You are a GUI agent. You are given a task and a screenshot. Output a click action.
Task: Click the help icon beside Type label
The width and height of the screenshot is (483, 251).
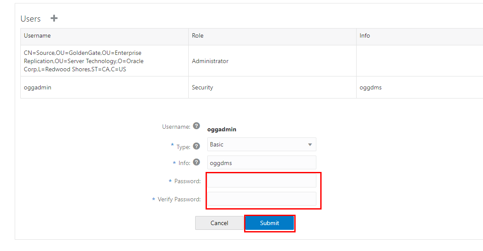click(x=196, y=146)
